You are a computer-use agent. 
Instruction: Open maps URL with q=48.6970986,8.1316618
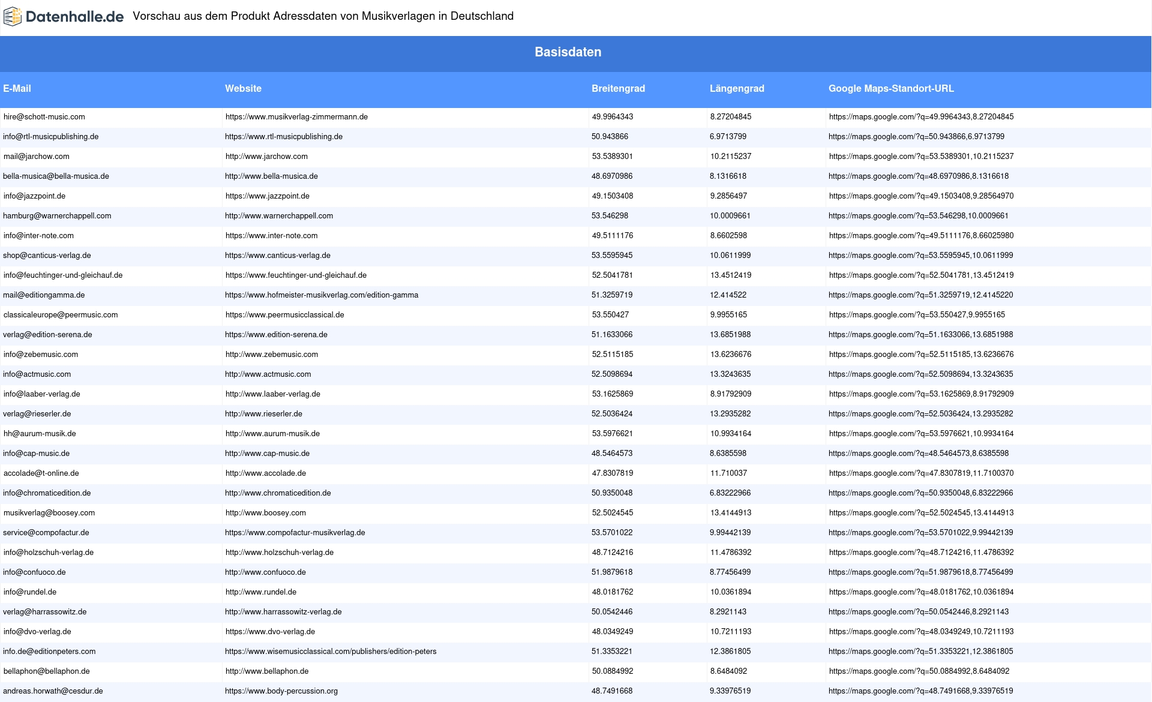(x=919, y=176)
